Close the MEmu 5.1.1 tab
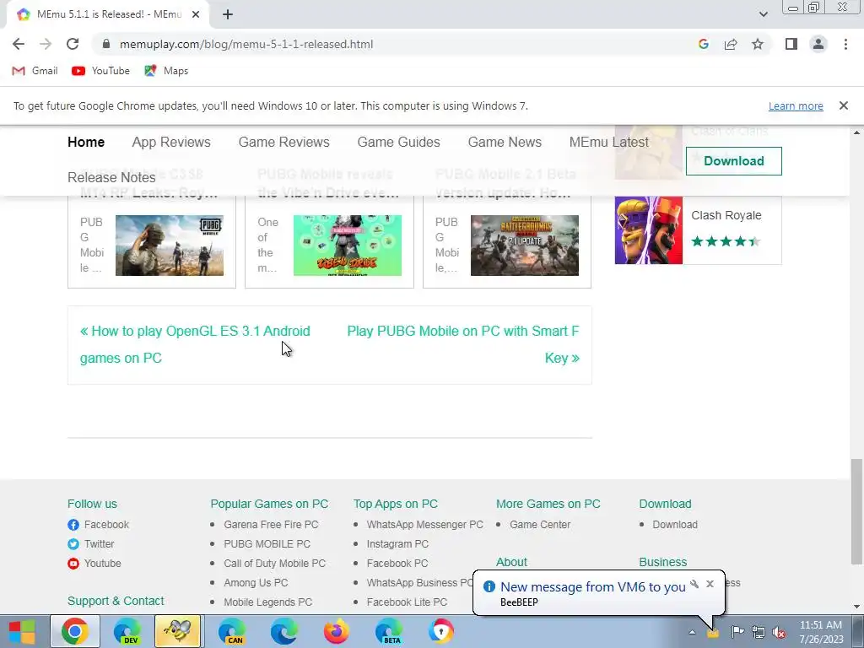864x648 pixels. 196,14
